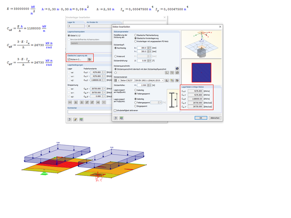
Task: Toggle the φX' restraint checkbox
Action: (x=69, y=89)
